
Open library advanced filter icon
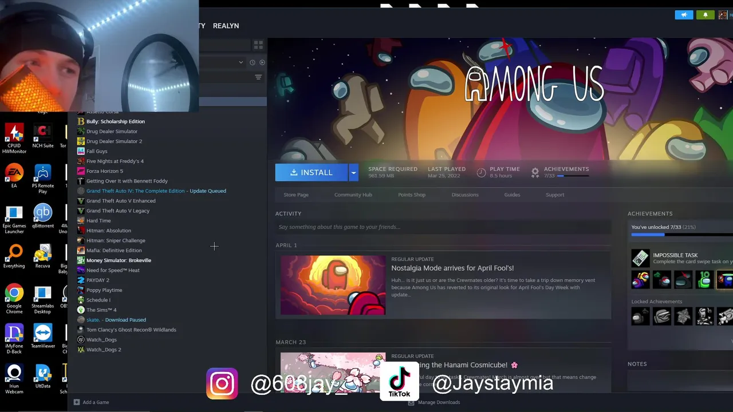[x=258, y=77]
